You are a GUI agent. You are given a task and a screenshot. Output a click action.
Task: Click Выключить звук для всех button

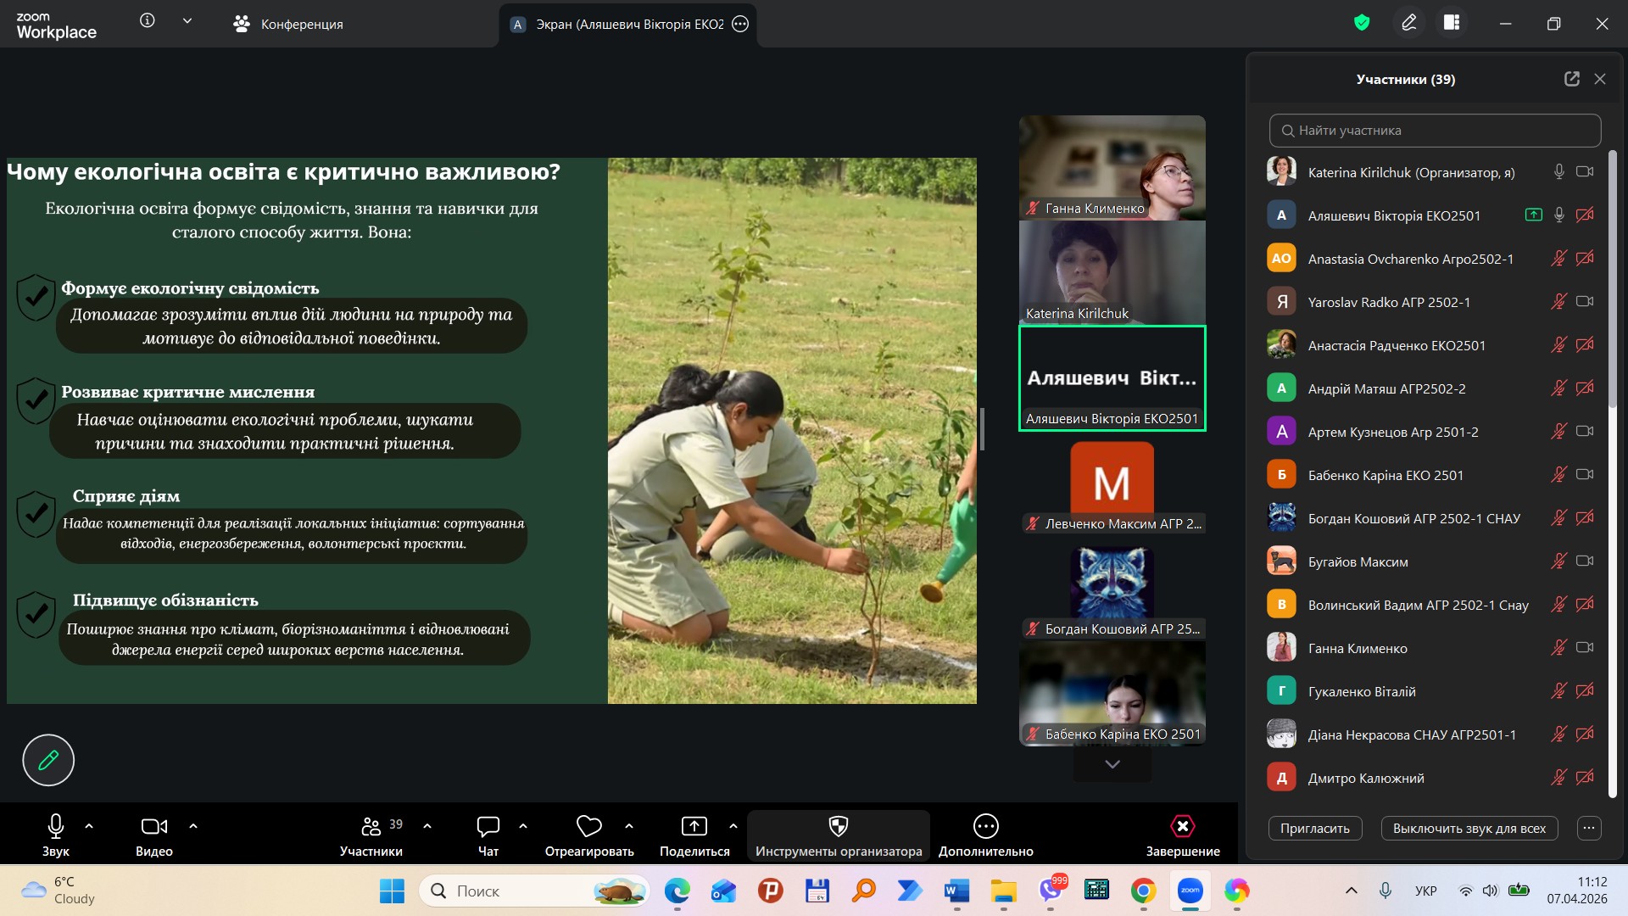(1469, 829)
